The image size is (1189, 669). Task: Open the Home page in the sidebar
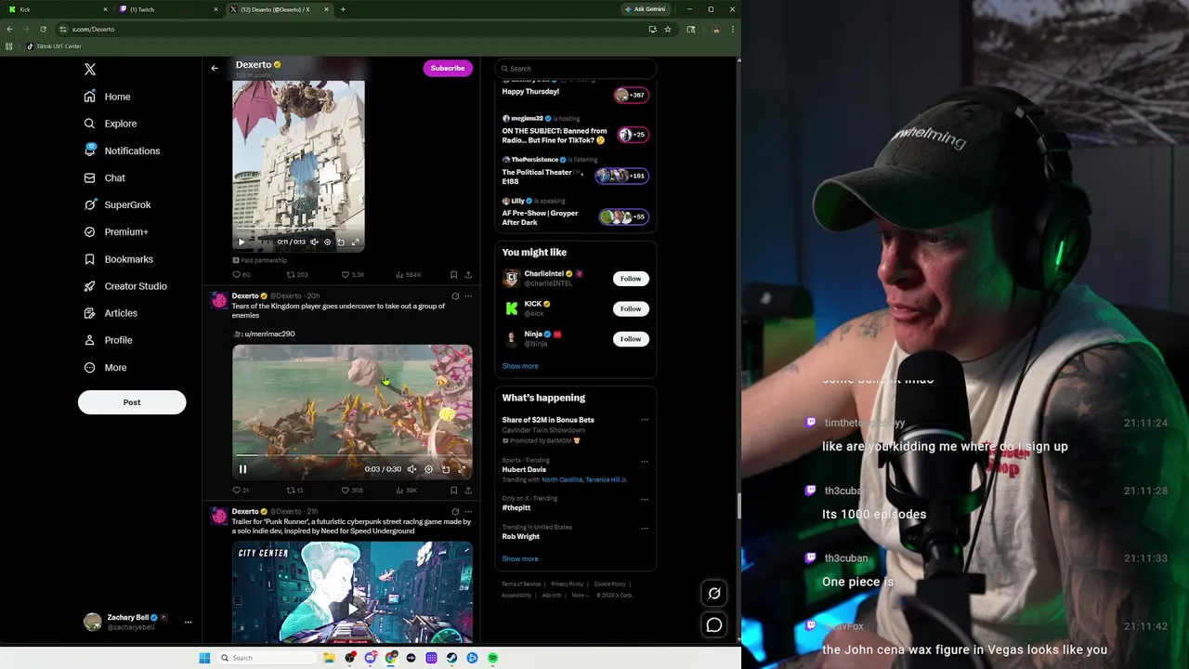[108, 97]
